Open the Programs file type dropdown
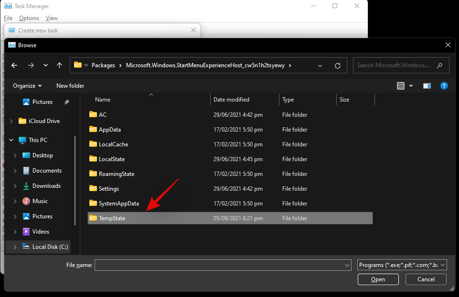459x297 pixels. [402, 265]
